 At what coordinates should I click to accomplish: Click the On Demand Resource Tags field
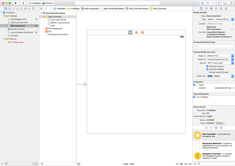coord(213,46)
